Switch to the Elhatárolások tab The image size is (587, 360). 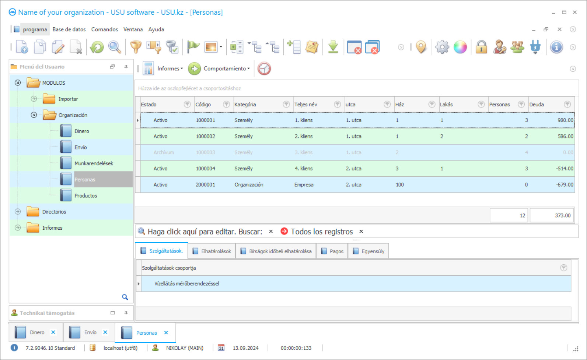(x=212, y=251)
